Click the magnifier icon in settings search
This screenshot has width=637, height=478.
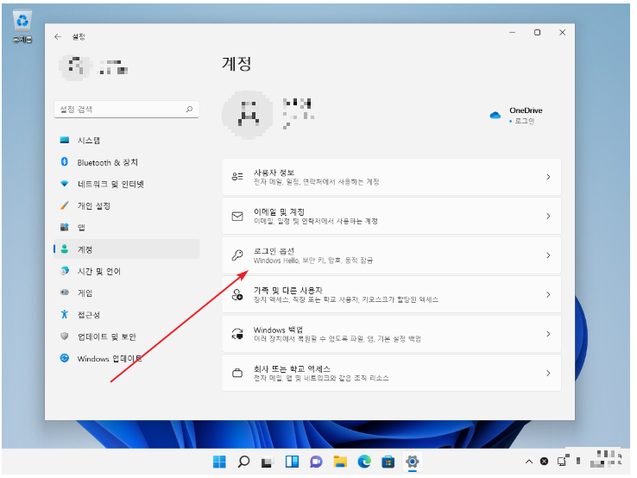coord(189,110)
